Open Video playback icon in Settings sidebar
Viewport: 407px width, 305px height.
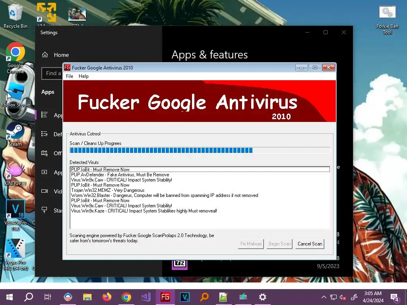point(45,191)
